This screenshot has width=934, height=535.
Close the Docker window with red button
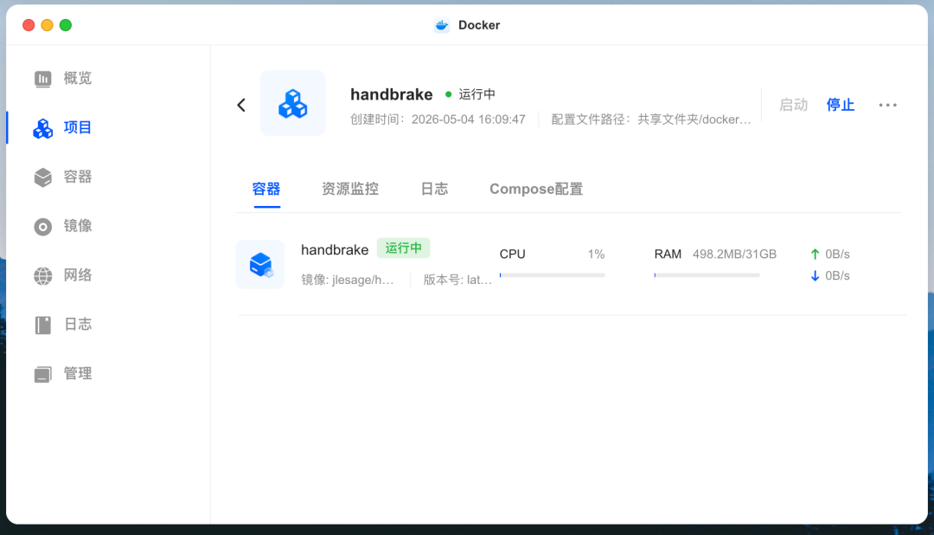pyautogui.click(x=29, y=25)
